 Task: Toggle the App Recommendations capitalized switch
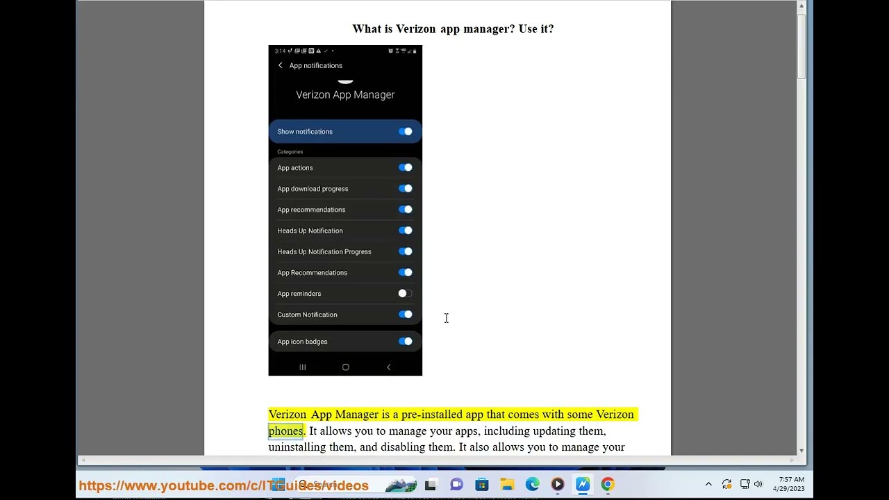click(x=406, y=272)
